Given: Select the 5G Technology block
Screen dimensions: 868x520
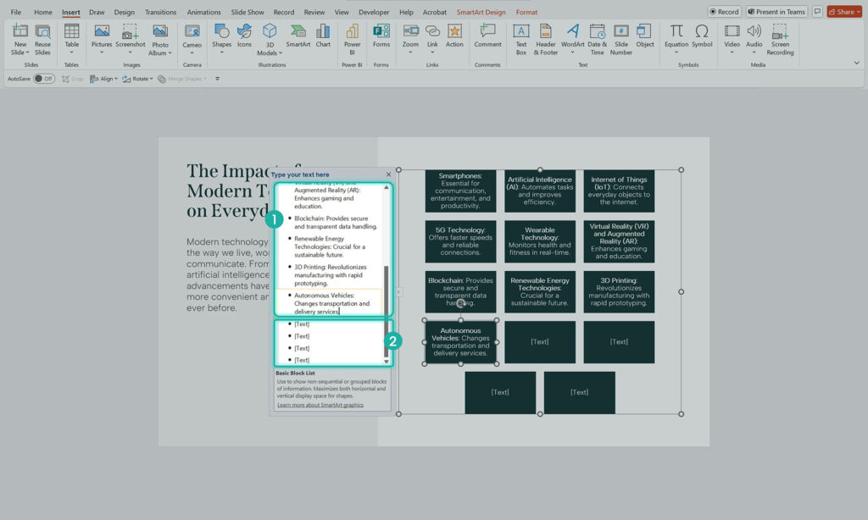Looking at the screenshot, I should click(x=460, y=241).
